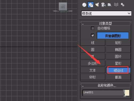
Task: Click the Line001 object name field
Action: tap(103, 93)
